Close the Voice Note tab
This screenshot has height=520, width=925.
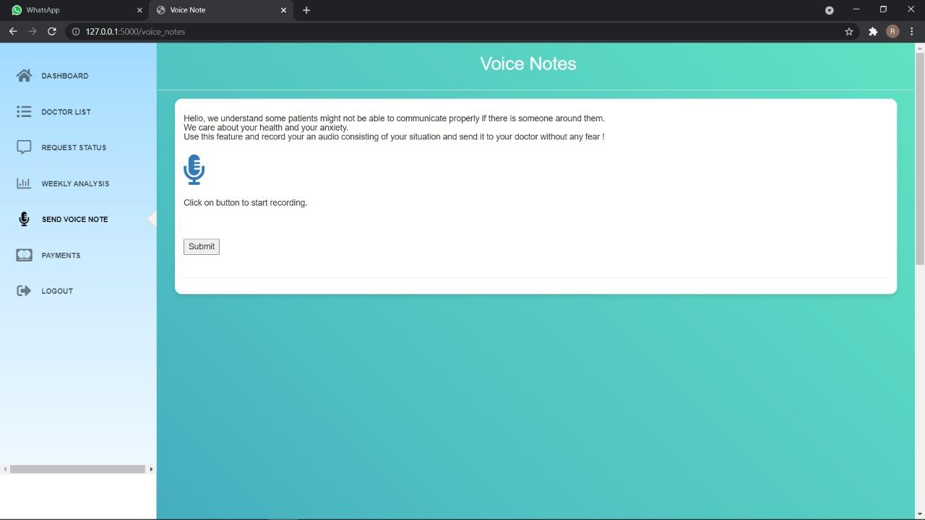(x=283, y=10)
